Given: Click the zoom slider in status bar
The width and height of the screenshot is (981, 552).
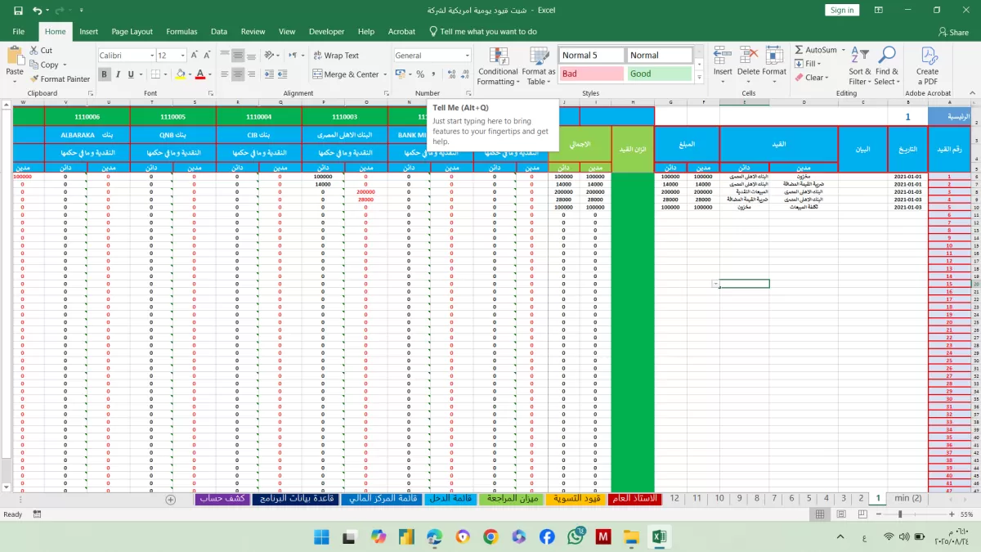Looking at the screenshot, I should [x=899, y=514].
